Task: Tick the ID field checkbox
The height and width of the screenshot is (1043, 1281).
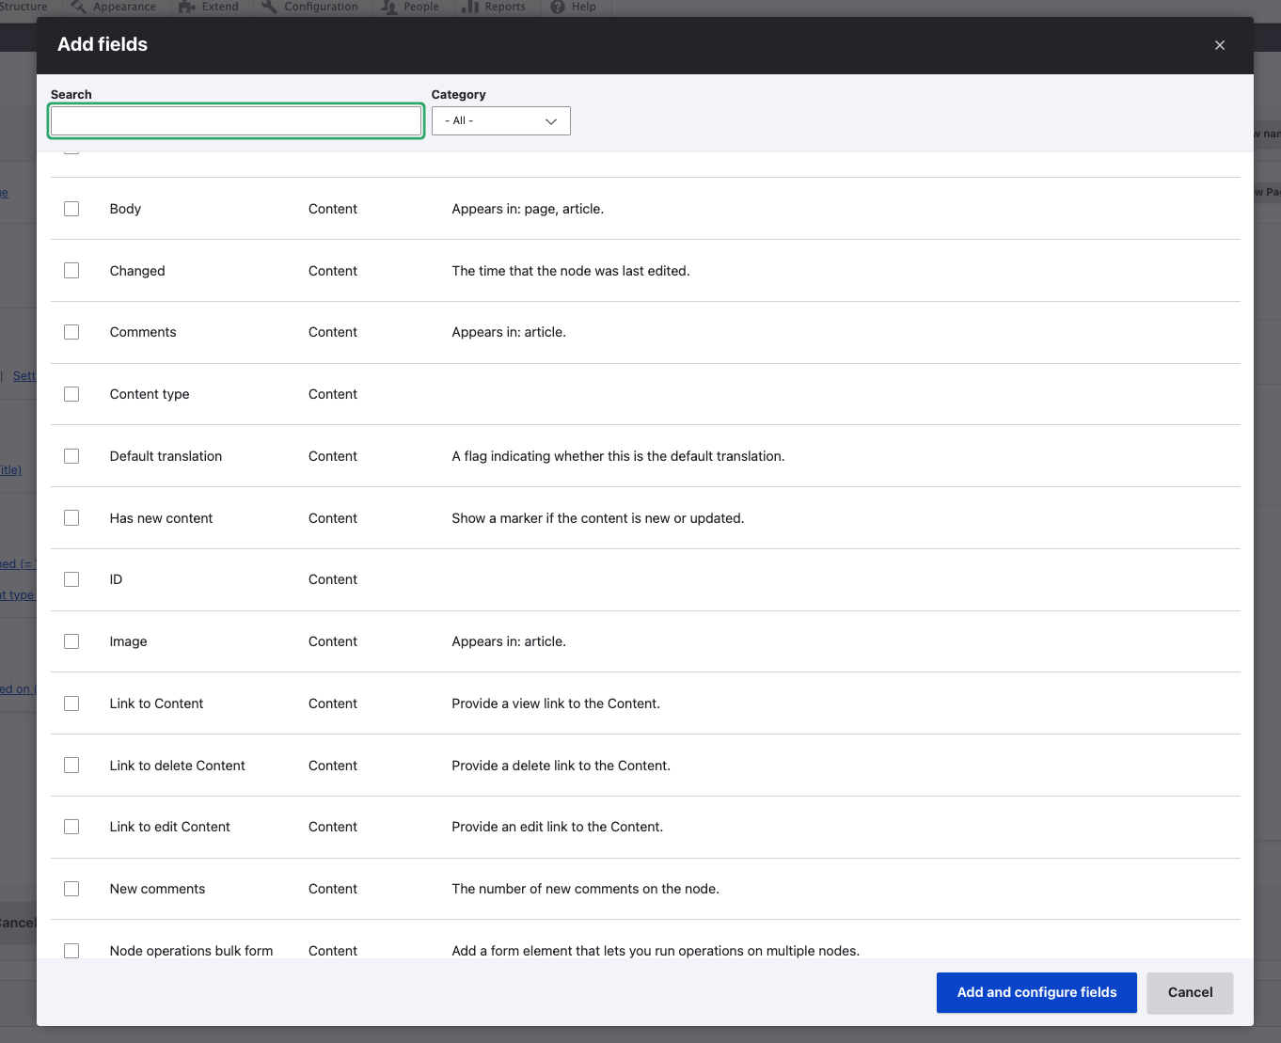Action: pyautogui.click(x=71, y=579)
